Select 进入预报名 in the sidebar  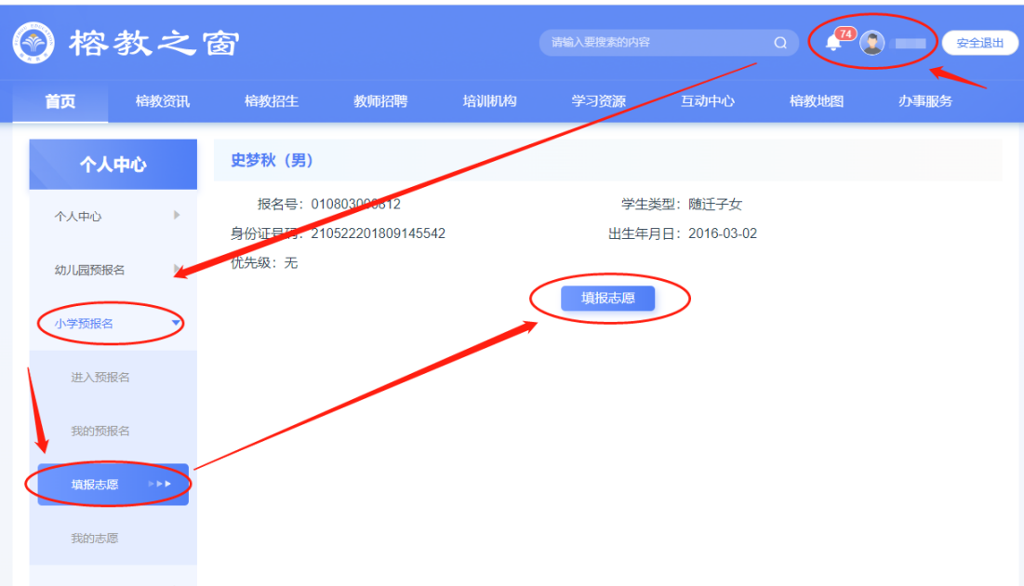point(100,378)
